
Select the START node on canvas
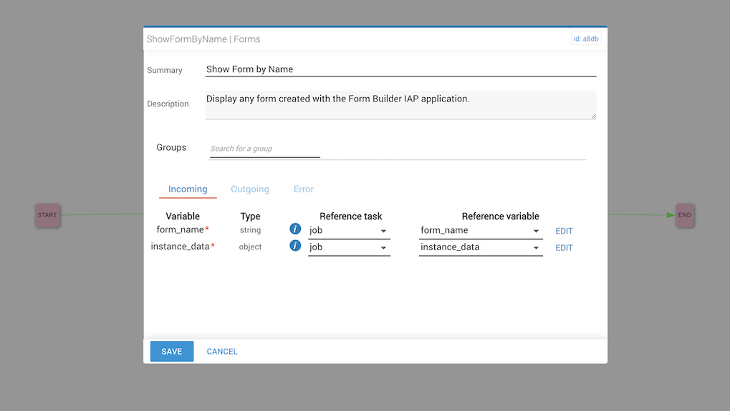click(x=47, y=215)
